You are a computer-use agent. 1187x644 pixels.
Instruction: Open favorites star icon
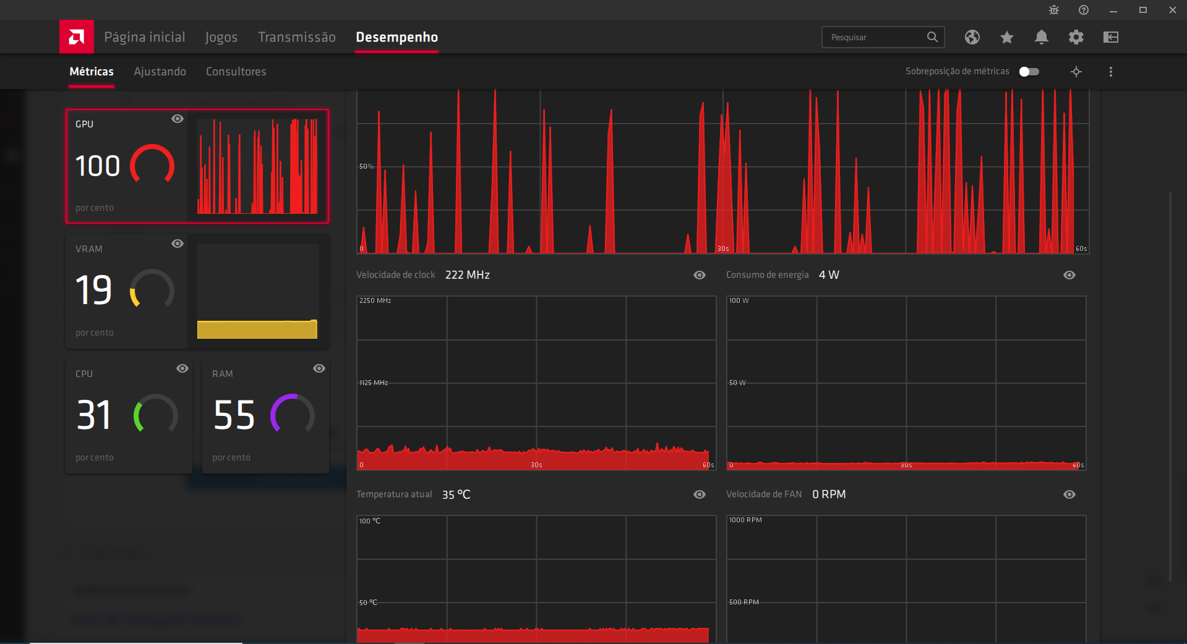(x=1007, y=37)
